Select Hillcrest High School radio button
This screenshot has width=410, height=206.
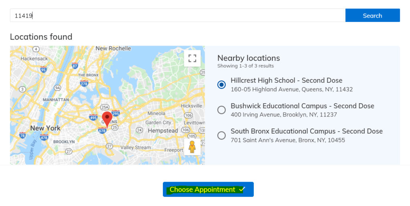point(221,84)
